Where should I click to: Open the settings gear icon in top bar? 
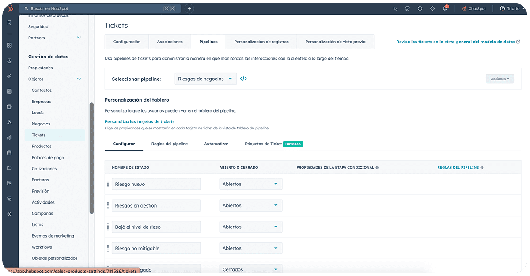pyautogui.click(x=432, y=8)
